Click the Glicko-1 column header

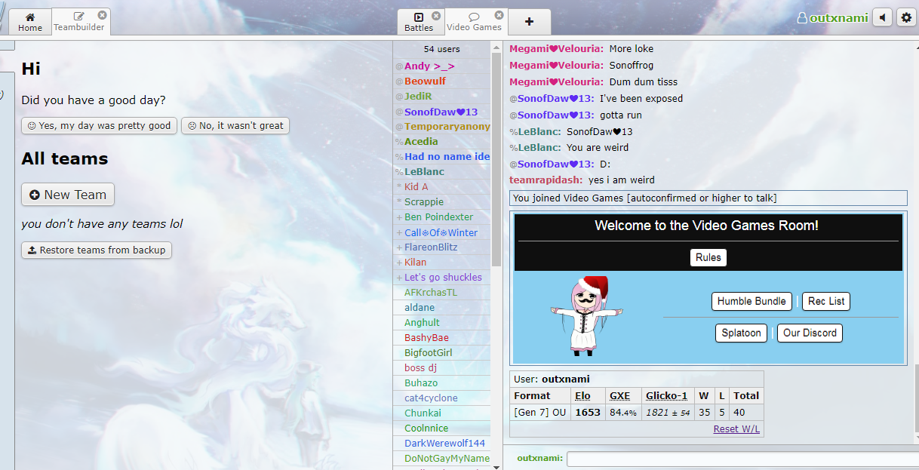[667, 395]
